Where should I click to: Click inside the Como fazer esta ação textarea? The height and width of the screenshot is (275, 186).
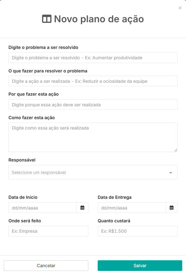point(93,137)
